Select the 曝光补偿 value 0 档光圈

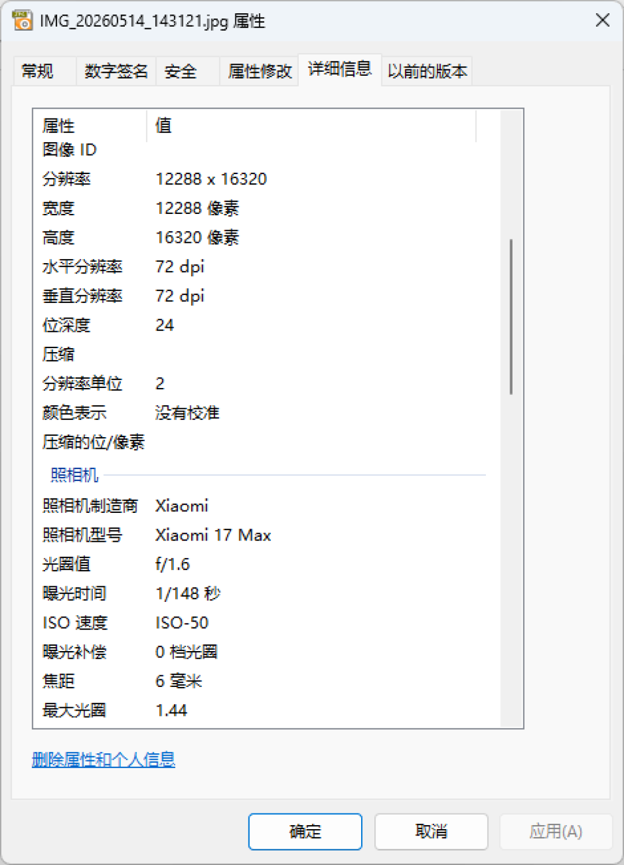(x=186, y=652)
